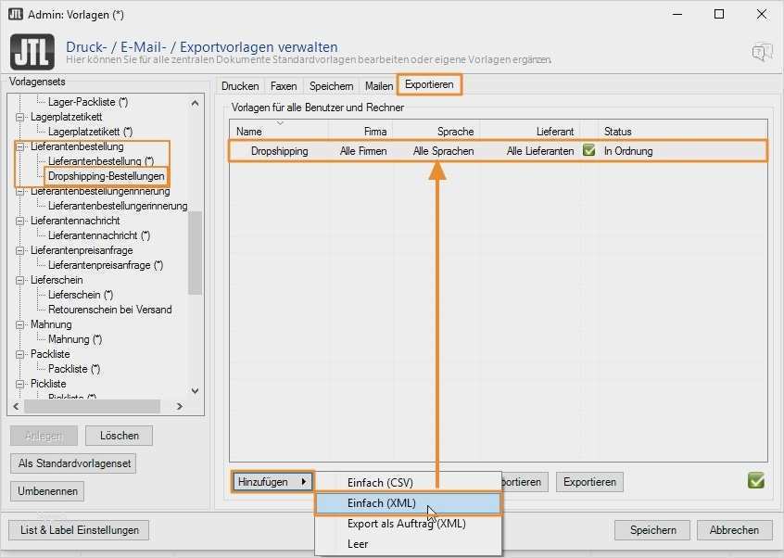The height and width of the screenshot is (558, 784).
Task: Collapse the Lieferschein tree node
Action: [20, 280]
